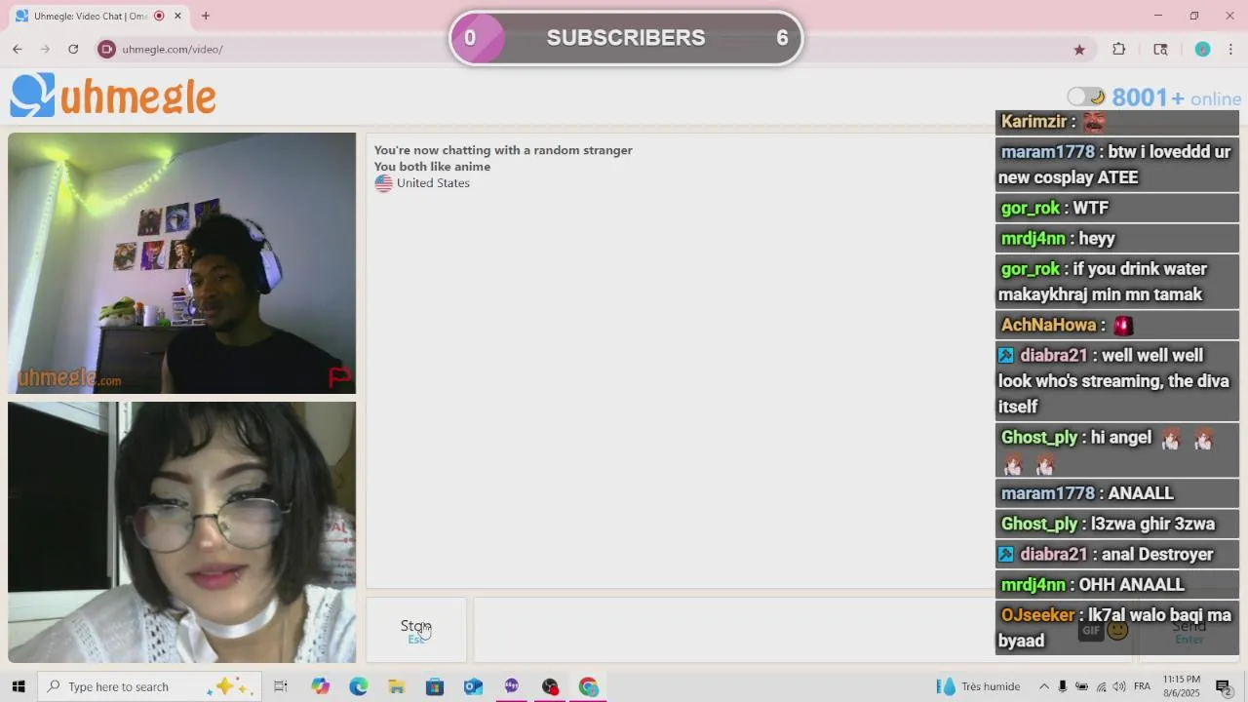This screenshot has height=702, width=1248.
Task: Open the emoji picker smiley
Action: pos(1117,630)
